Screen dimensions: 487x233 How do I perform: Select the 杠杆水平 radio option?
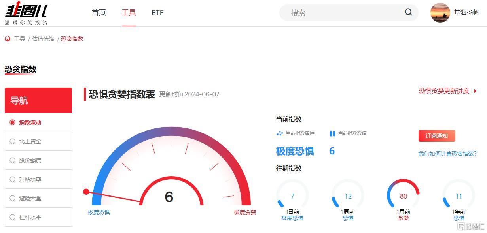pos(12,217)
